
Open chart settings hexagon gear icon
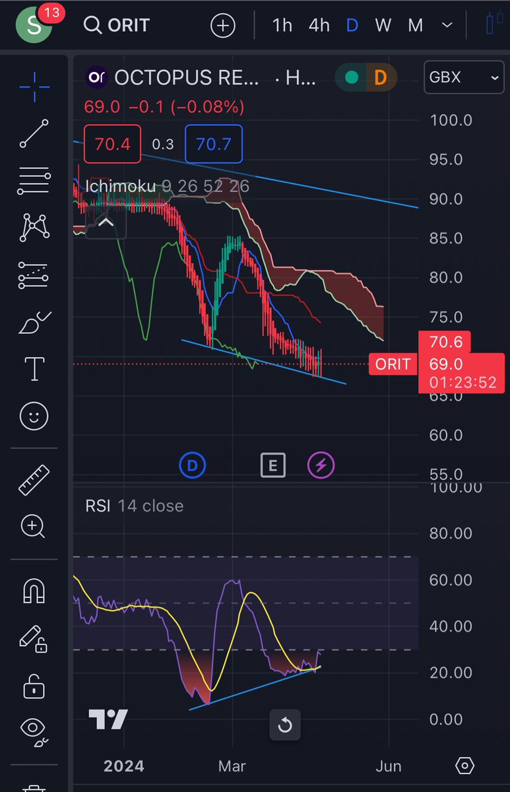pyautogui.click(x=464, y=766)
